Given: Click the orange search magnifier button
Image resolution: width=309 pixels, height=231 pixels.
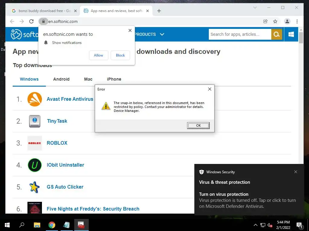Looking at the screenshot, I should 276,34.
